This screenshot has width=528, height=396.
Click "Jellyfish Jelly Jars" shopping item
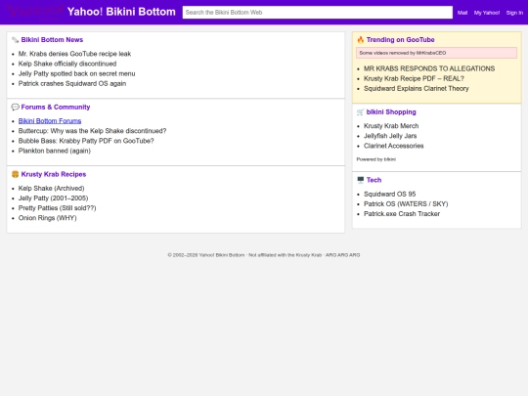click(x=390, y=136)
